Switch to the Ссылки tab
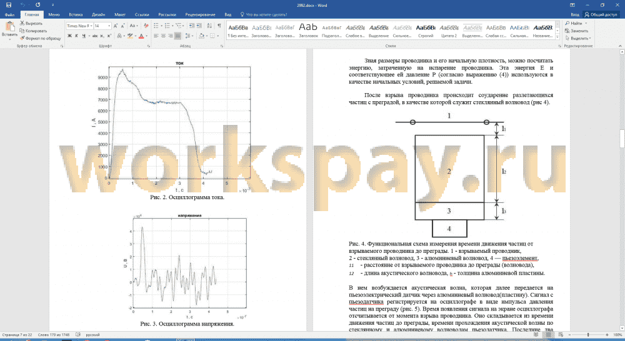Viewport: 625px width, 341px height. (x=142, y=15)
